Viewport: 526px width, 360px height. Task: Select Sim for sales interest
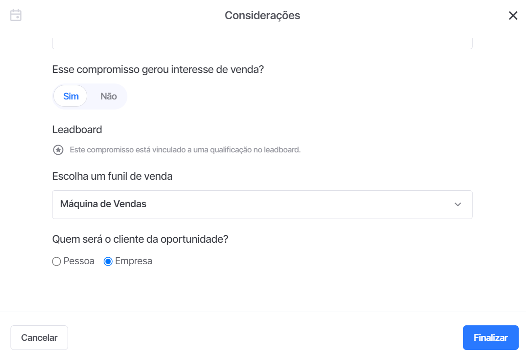71,96
